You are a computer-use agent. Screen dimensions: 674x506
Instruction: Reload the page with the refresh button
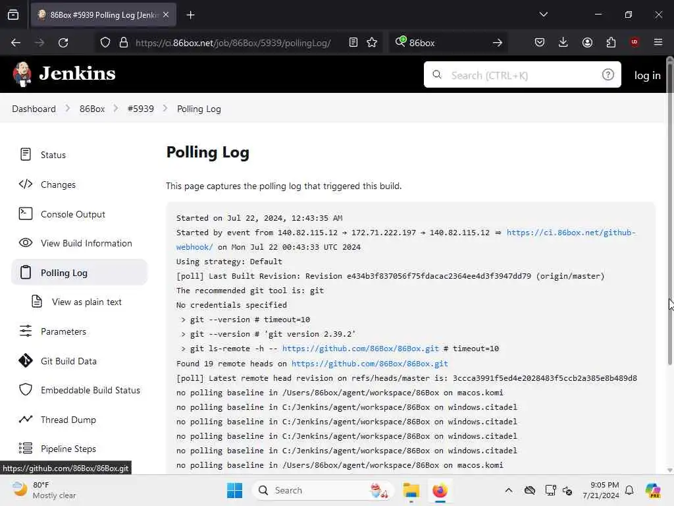click(63, 43)
